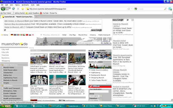Open Arrival date calendar icon
This screenshot has height=108, width=173.
(x=101, y=96)
